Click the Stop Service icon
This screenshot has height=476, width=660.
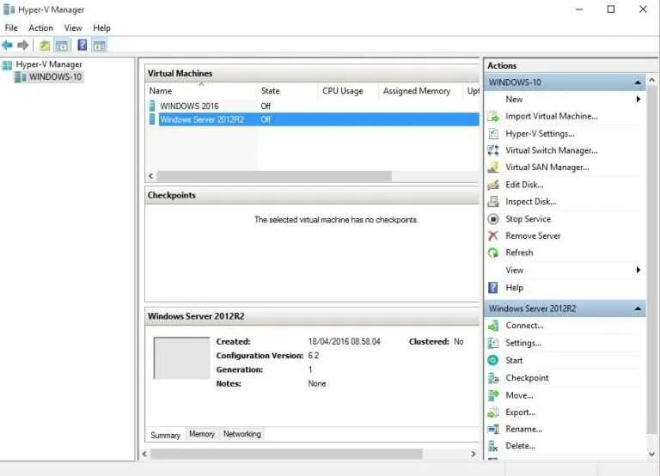coord(493,219)
